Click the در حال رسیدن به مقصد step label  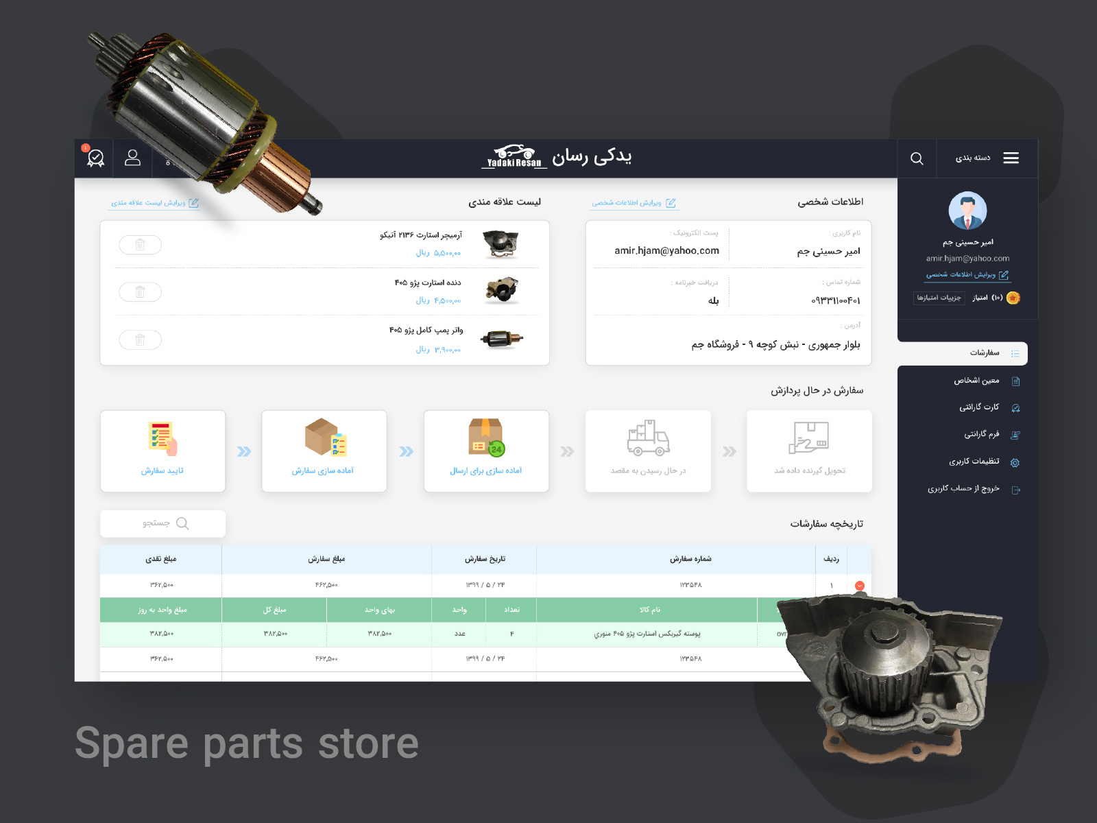(649, 470)
